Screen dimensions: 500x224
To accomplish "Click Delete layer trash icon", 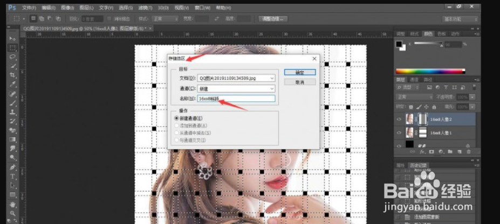I will (x=469, y=152).
